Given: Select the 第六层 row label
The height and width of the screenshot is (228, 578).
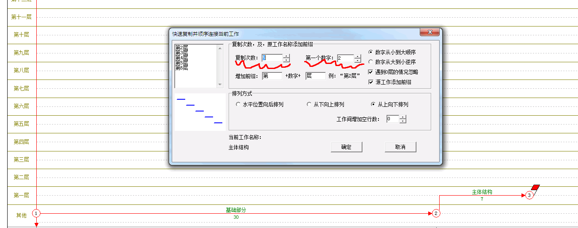Looking at the screenshot, I should [x=21, y=106].
